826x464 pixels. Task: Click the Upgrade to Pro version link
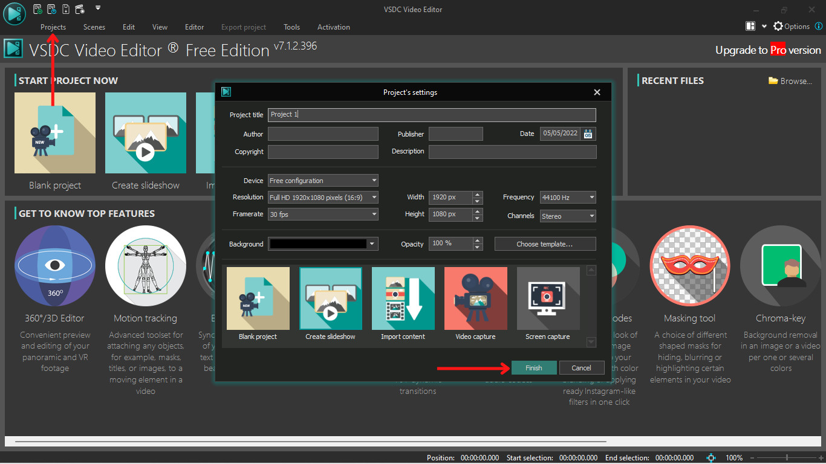(x=768, y=50)
